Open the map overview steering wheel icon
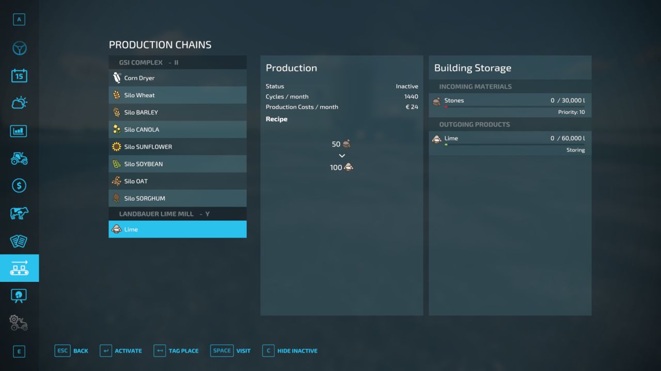Screen dimensions: 661x371 click(19, 48)
